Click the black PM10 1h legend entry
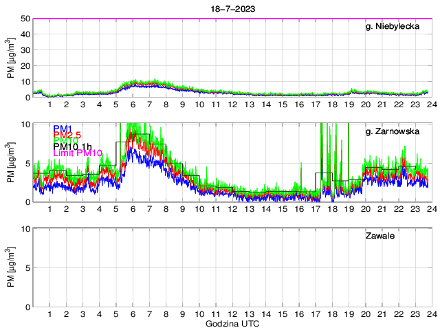 (72, 146)
